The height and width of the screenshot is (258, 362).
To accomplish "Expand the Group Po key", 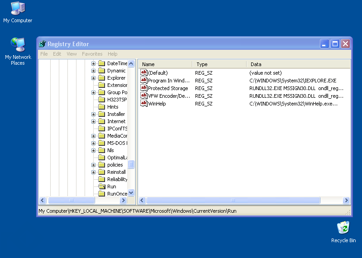I will [93, 92].
